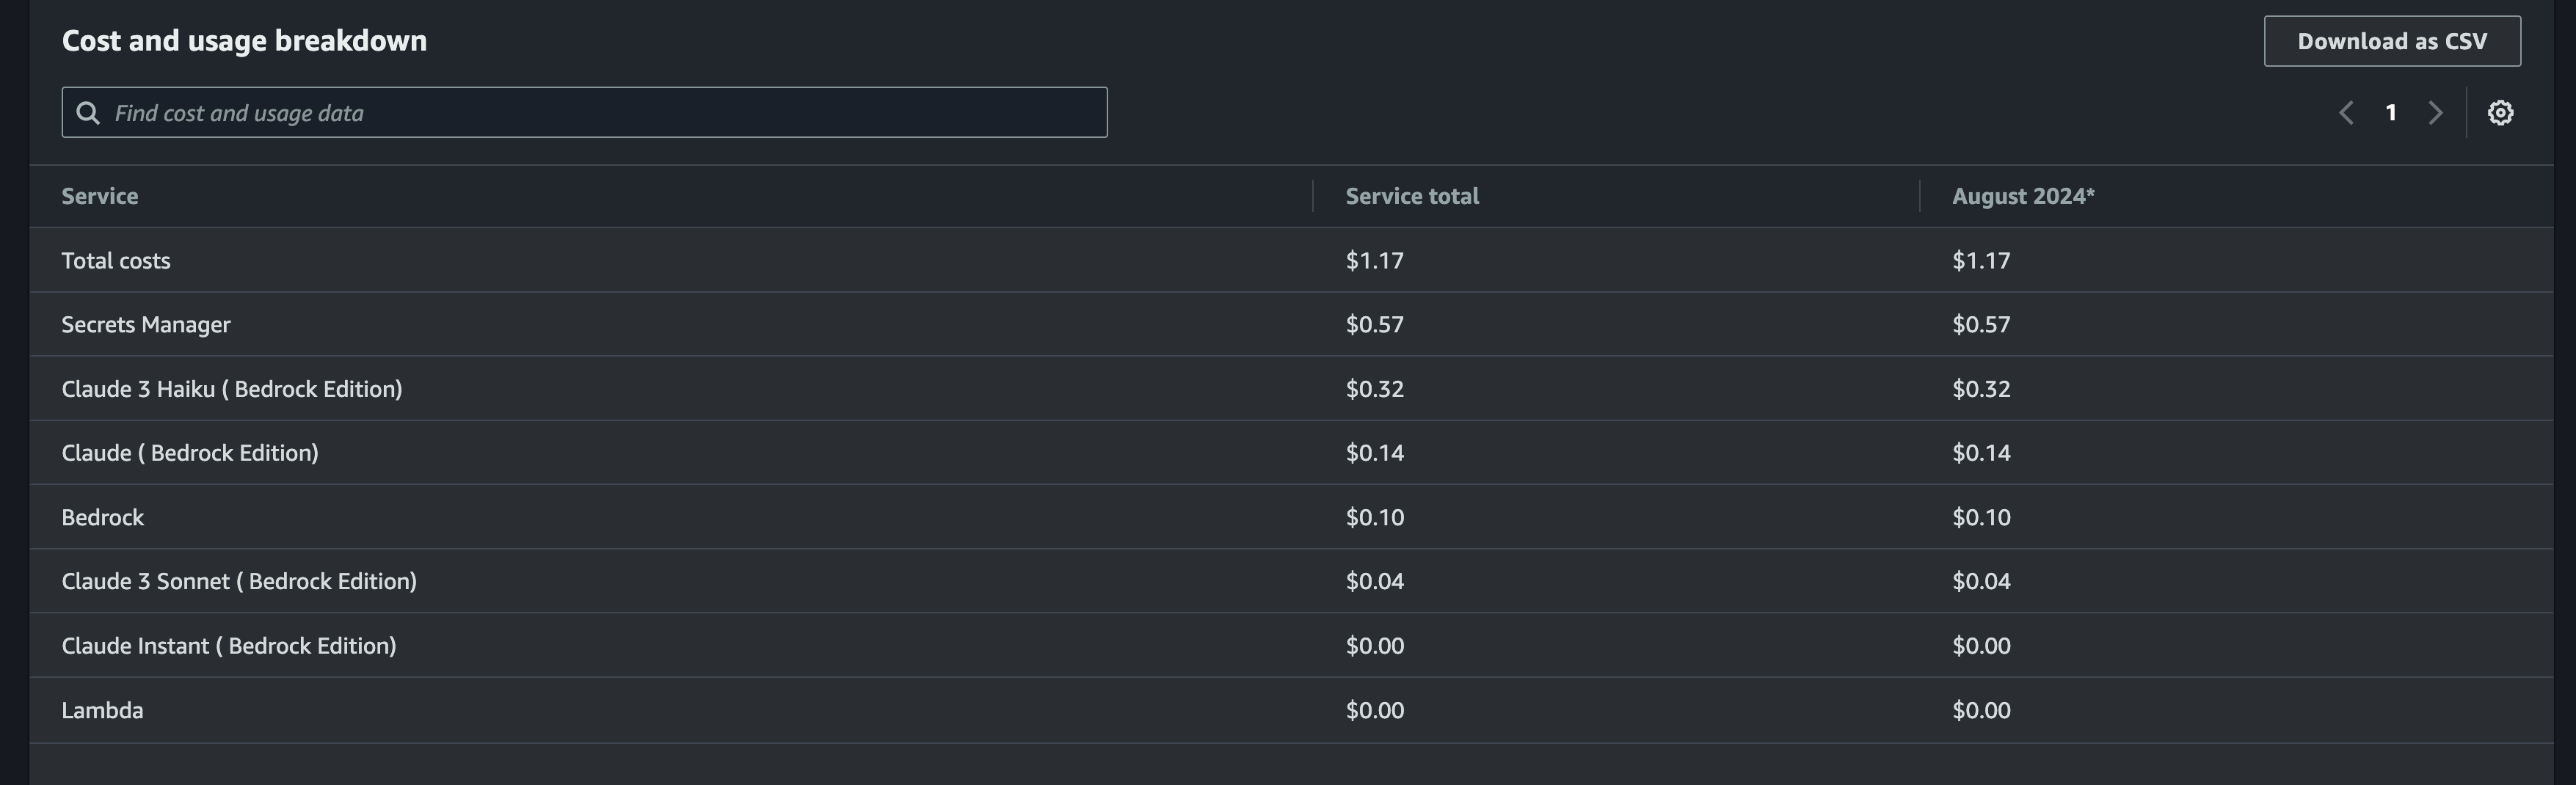The height and width of the screenshot is (785, 2576).
Task: Click Total costs $1.17 August value
Action: [1981, 260]
